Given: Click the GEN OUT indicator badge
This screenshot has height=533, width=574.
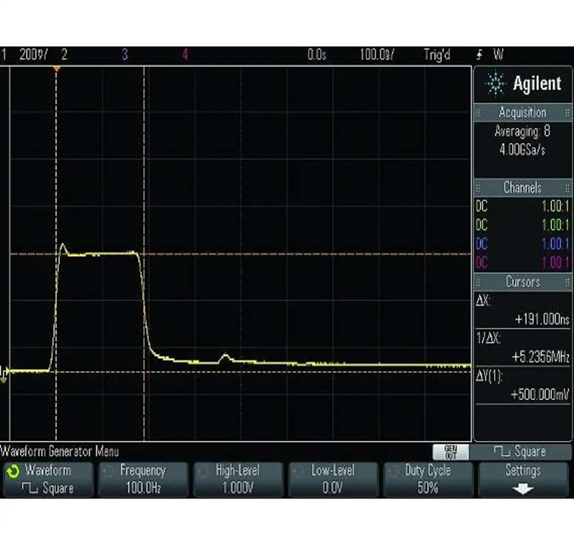Looking at the screenshot, I should 450,452.
